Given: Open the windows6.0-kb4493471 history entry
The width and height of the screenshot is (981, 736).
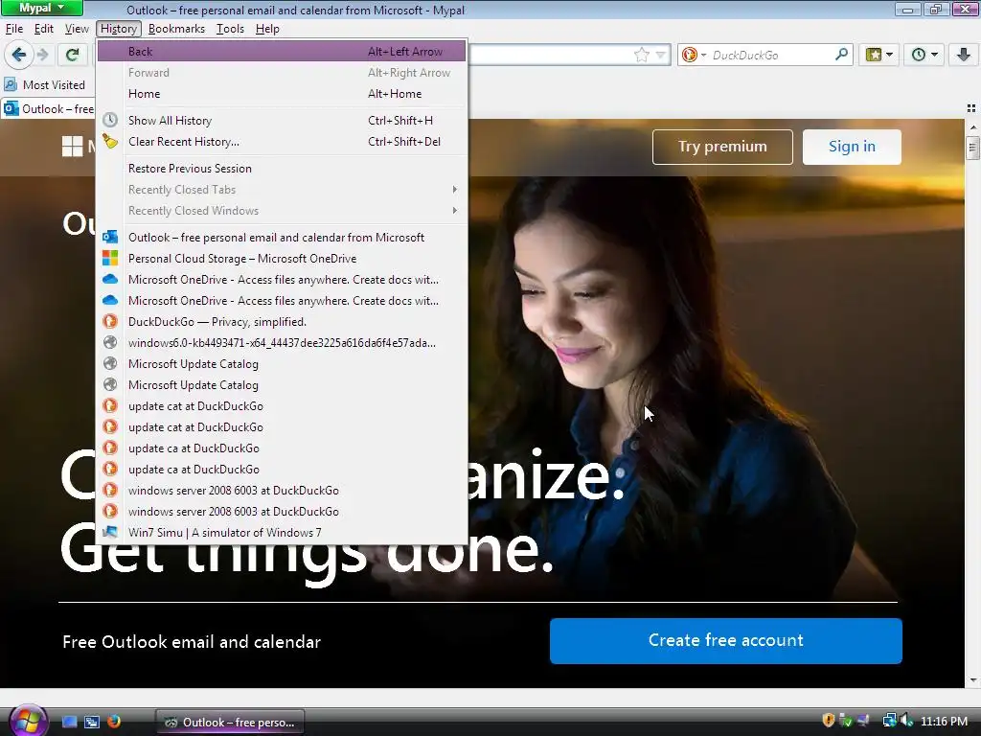Looking at the screenshot, I should (282, 343).
